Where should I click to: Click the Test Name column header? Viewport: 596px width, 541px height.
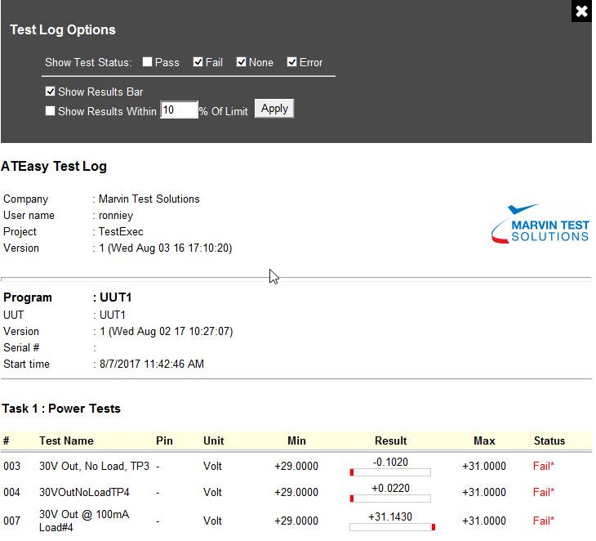(66, 440)
